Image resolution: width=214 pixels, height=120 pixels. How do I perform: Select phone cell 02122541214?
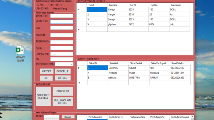[x=180, y=73]
